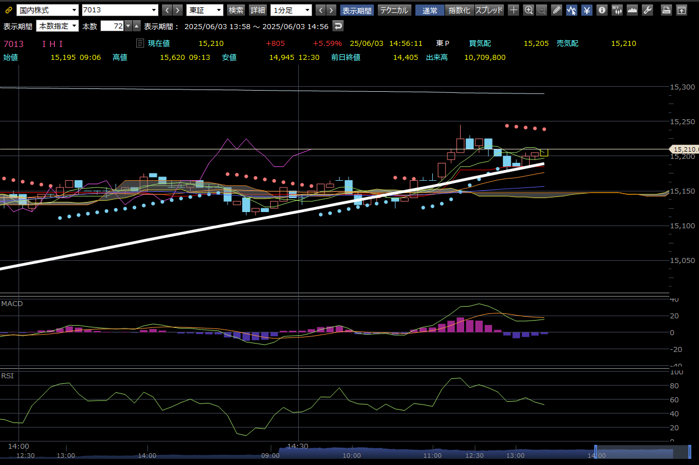Click the chain link icon
The width and height of the screenshot is (699, 465).
point(8,10)
